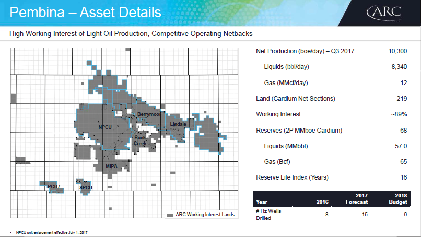Click the 'Working Interest' label
This screenshot has width=421, height=237.
(x=278, y=114)
